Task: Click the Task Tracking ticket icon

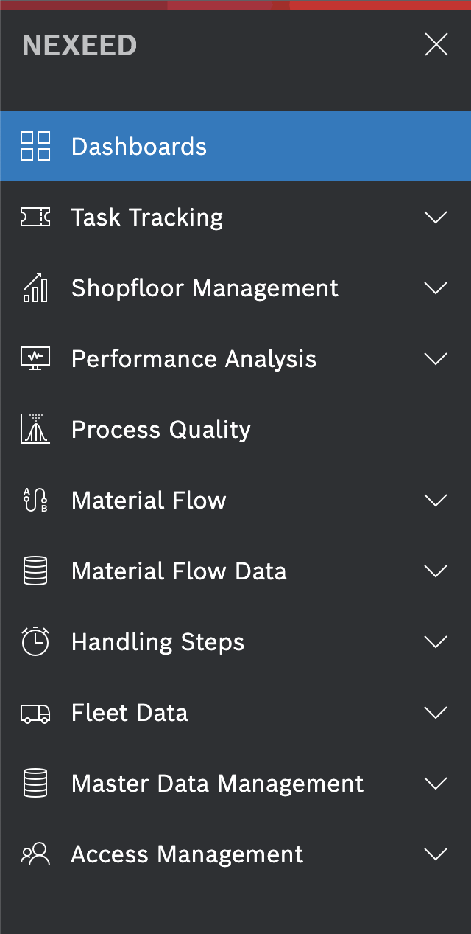Action: point(35,217)
